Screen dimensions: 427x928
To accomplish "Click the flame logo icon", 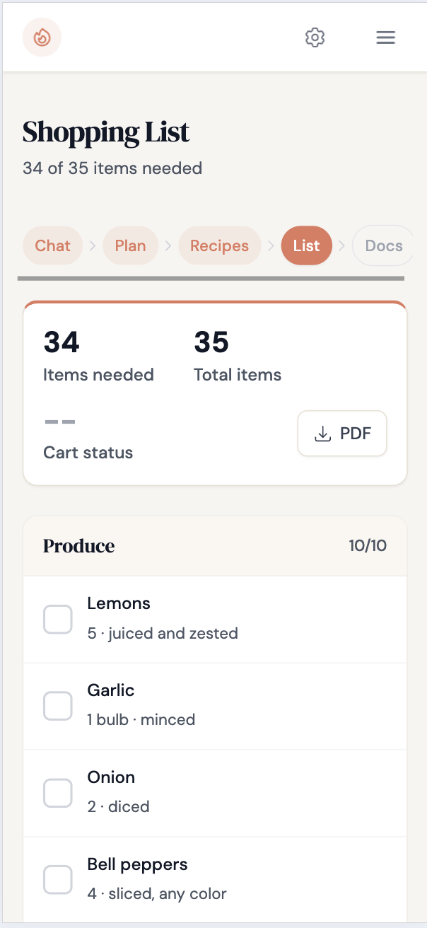I will coord(42,37).
